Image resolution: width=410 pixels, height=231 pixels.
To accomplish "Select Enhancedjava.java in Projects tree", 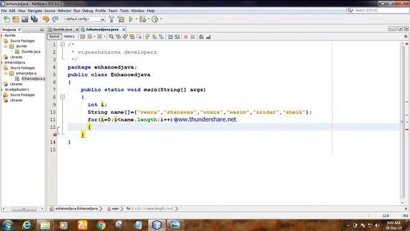I will [x=33, y=78].
